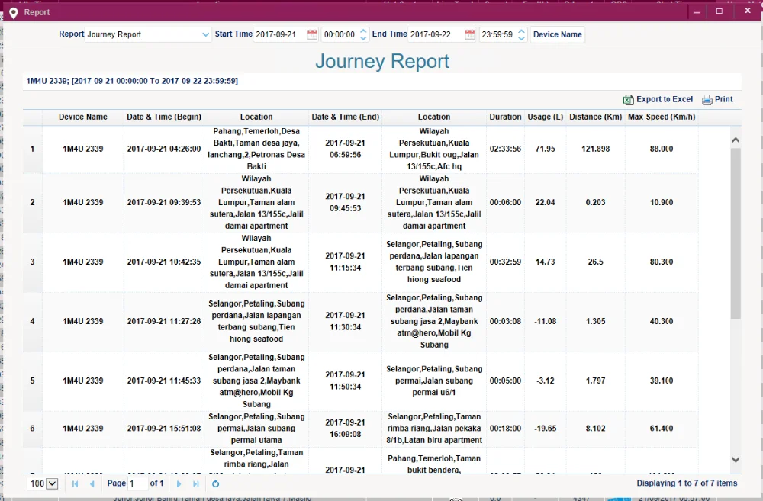763x501 pixels.
Task: Click the Distance (Km) column header
Action: (595, 117)
